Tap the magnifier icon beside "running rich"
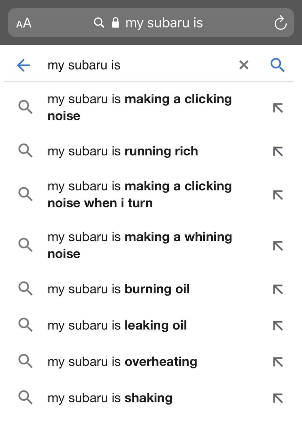 pyautogui.click(x=25, y=151)
